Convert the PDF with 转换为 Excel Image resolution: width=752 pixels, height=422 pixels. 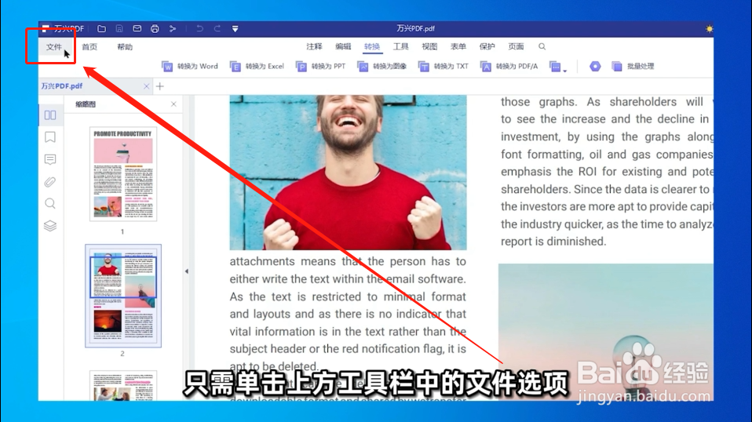[257, 66]
